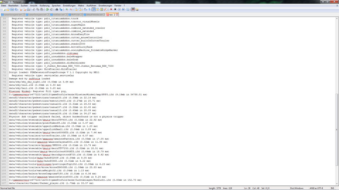Image resolution: width=339 pixels, height=190 pixels.
Task: Click the Zoom In toolbar icon
Action: pyautogui.click(x=67, y=9)
